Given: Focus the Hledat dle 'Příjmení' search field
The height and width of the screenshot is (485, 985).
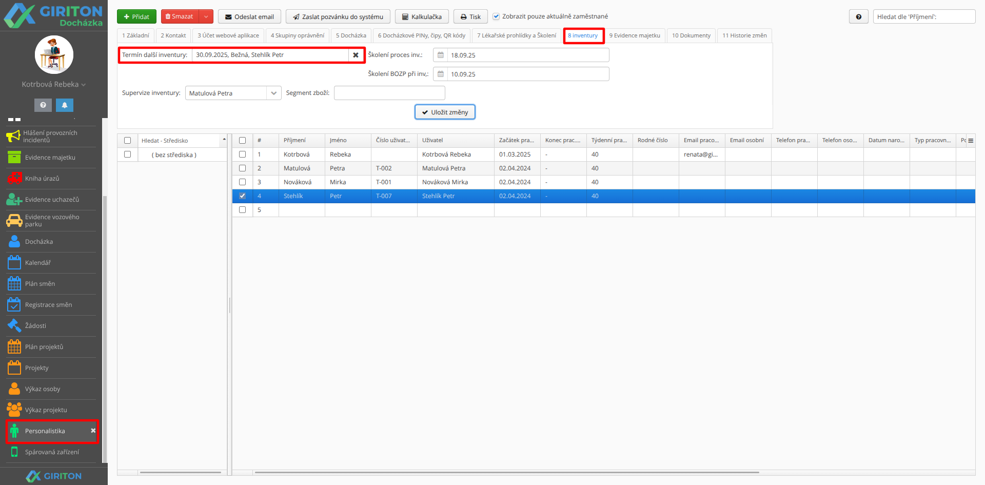Looking at the screenshot, I should point(924,17).
